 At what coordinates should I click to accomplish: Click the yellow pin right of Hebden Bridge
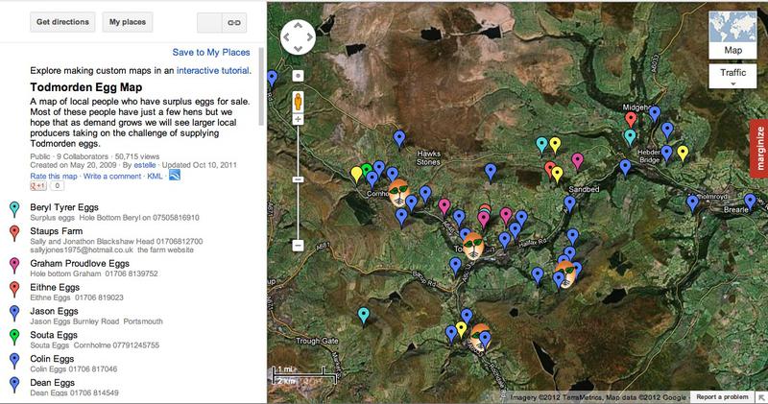(683, 154)
